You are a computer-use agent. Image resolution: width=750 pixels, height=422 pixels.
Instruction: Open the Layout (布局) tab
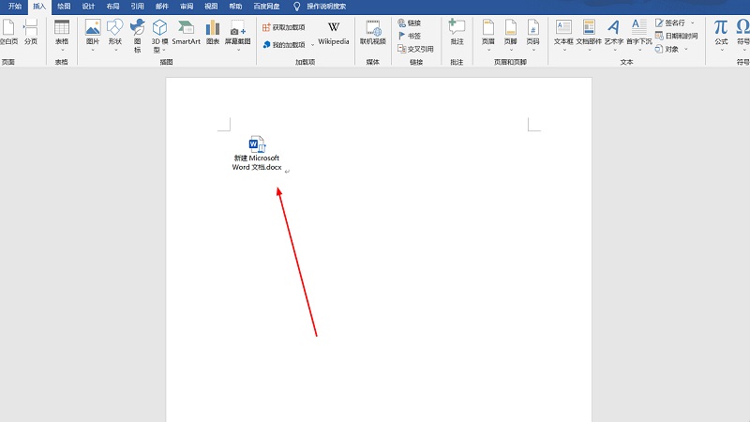(112, 7)
